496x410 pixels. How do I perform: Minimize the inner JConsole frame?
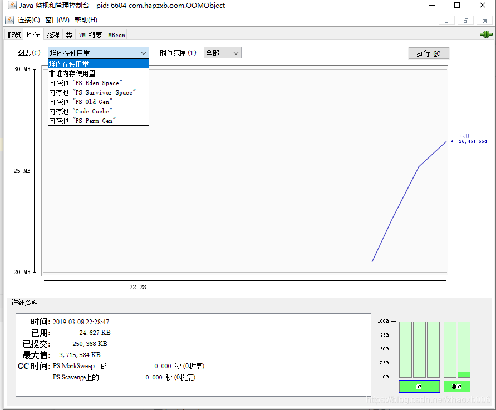[446, 21]
